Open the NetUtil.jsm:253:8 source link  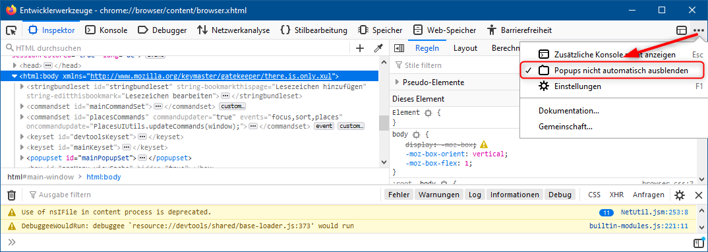(x=654, y=212)
